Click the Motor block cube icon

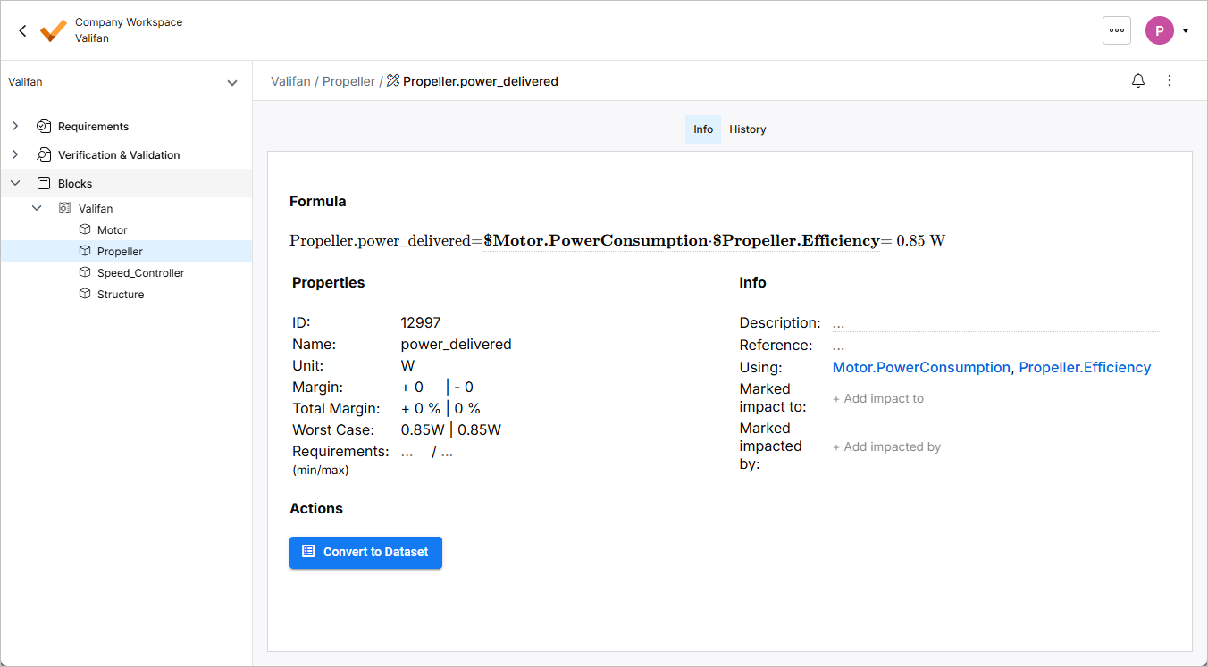click(x=85, y=230)
